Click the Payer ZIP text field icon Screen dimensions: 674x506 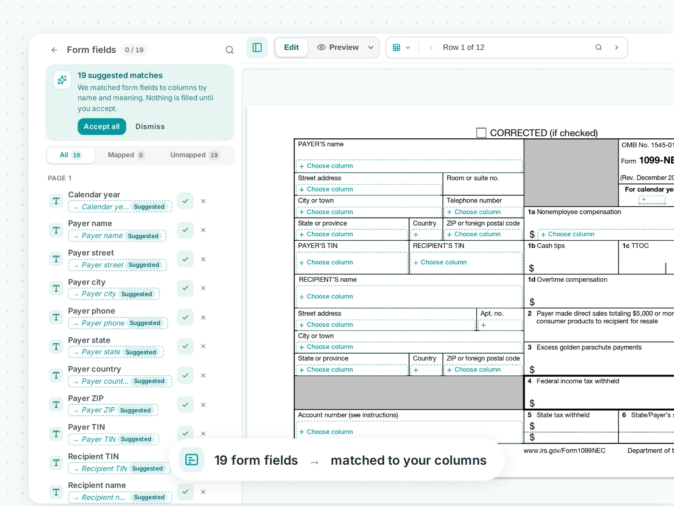click(x=56, y=404)
